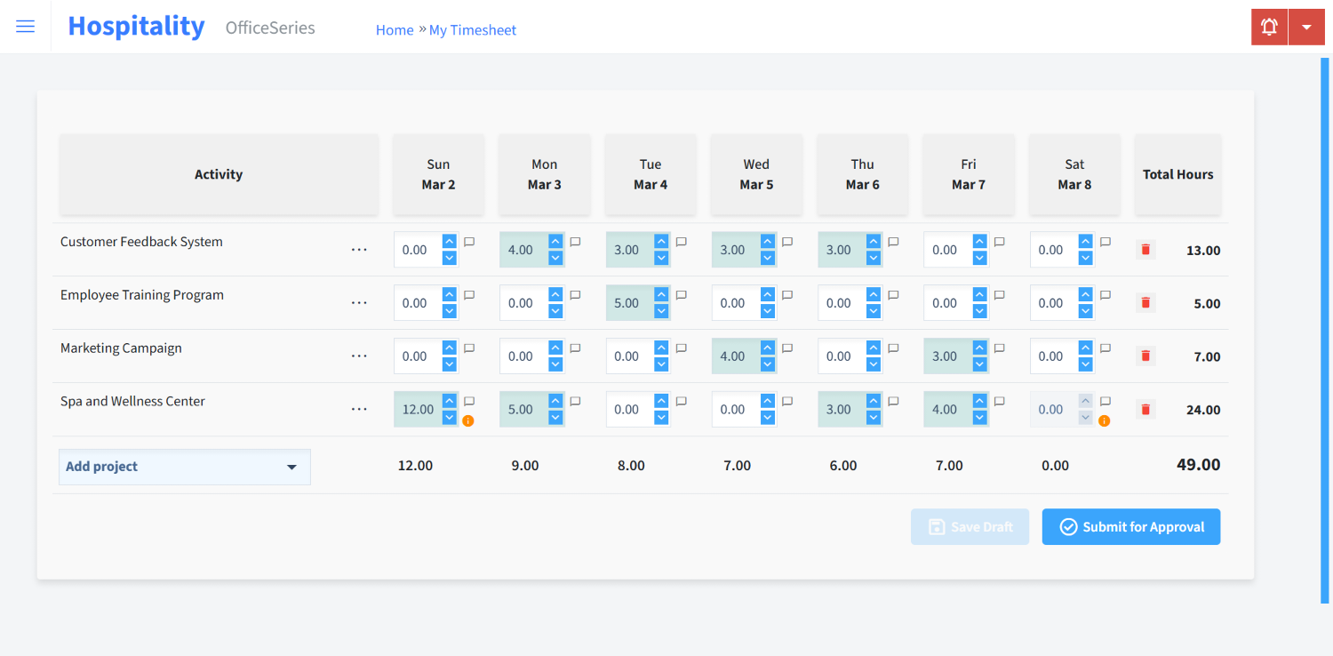Open the hamburger navigation menu
Image resolution: width=1333 pixels, height=656 pixels.
tap(25, 26)
